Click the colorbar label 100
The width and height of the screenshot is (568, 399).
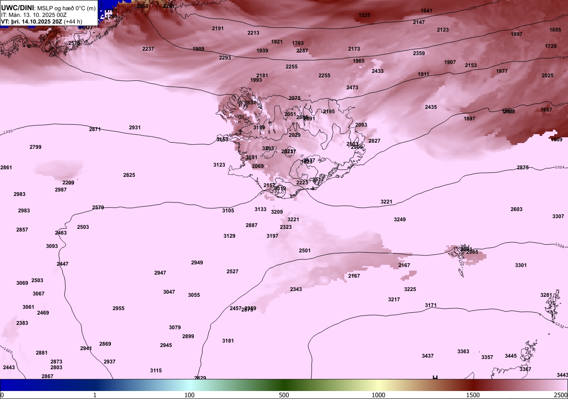pyautogui.click(x=189, y=395)
